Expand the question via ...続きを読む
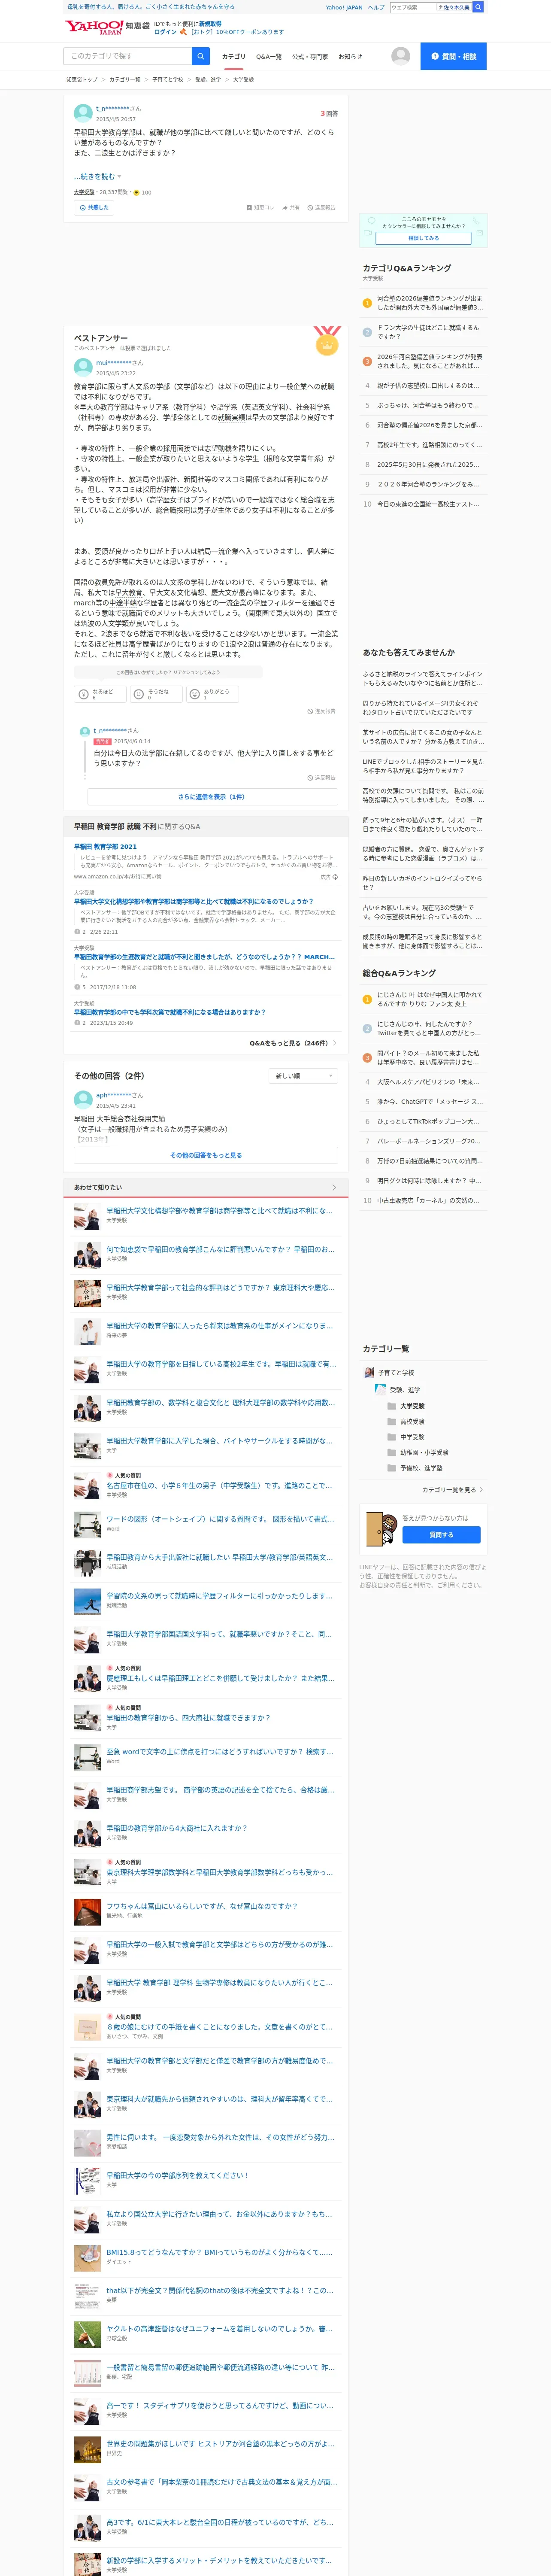The height and width of the screenshot is (2576, 551). coord(97,176)
